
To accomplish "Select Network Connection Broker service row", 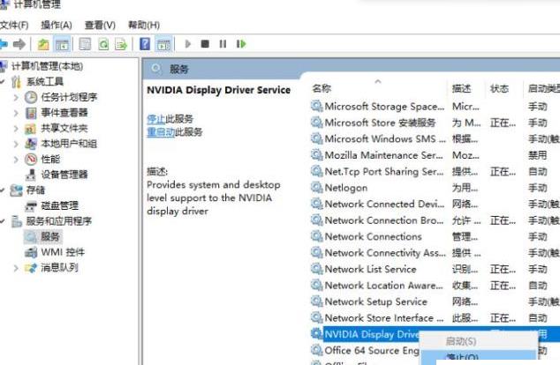I will point(435,220).
